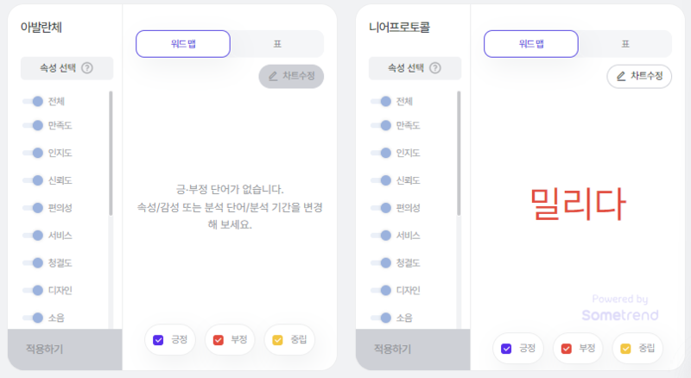Viewport: 691px width, 378px height.
Task: Disable 서비스 attribute in 아발란체 panel
Action: click(33, 236)
